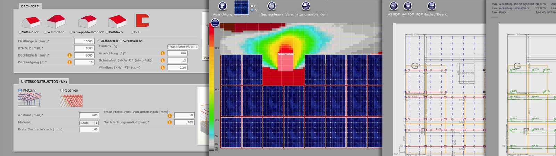Screen dimensions: 556x156
Task: Click the shading color scale bar
Action: click(x=211, y=87)
